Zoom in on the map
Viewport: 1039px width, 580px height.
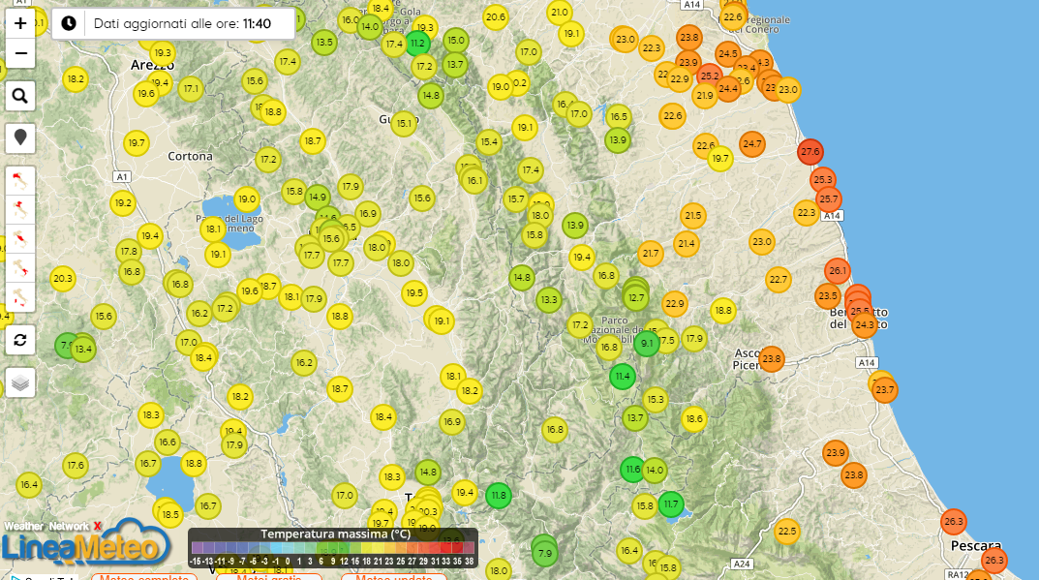(x=20, y=23)
